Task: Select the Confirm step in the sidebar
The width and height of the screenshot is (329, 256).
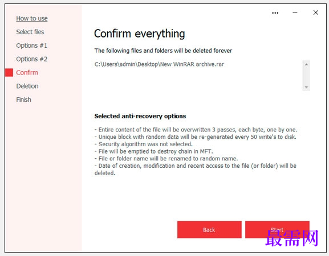Action: coord(27,73)
